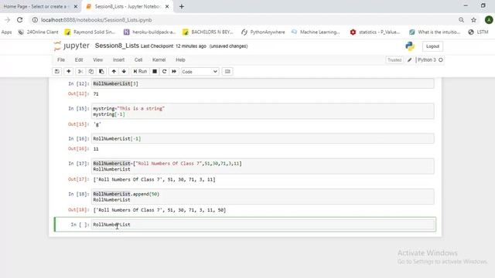Copy selected cells from the toolbar

pos(91,72)
